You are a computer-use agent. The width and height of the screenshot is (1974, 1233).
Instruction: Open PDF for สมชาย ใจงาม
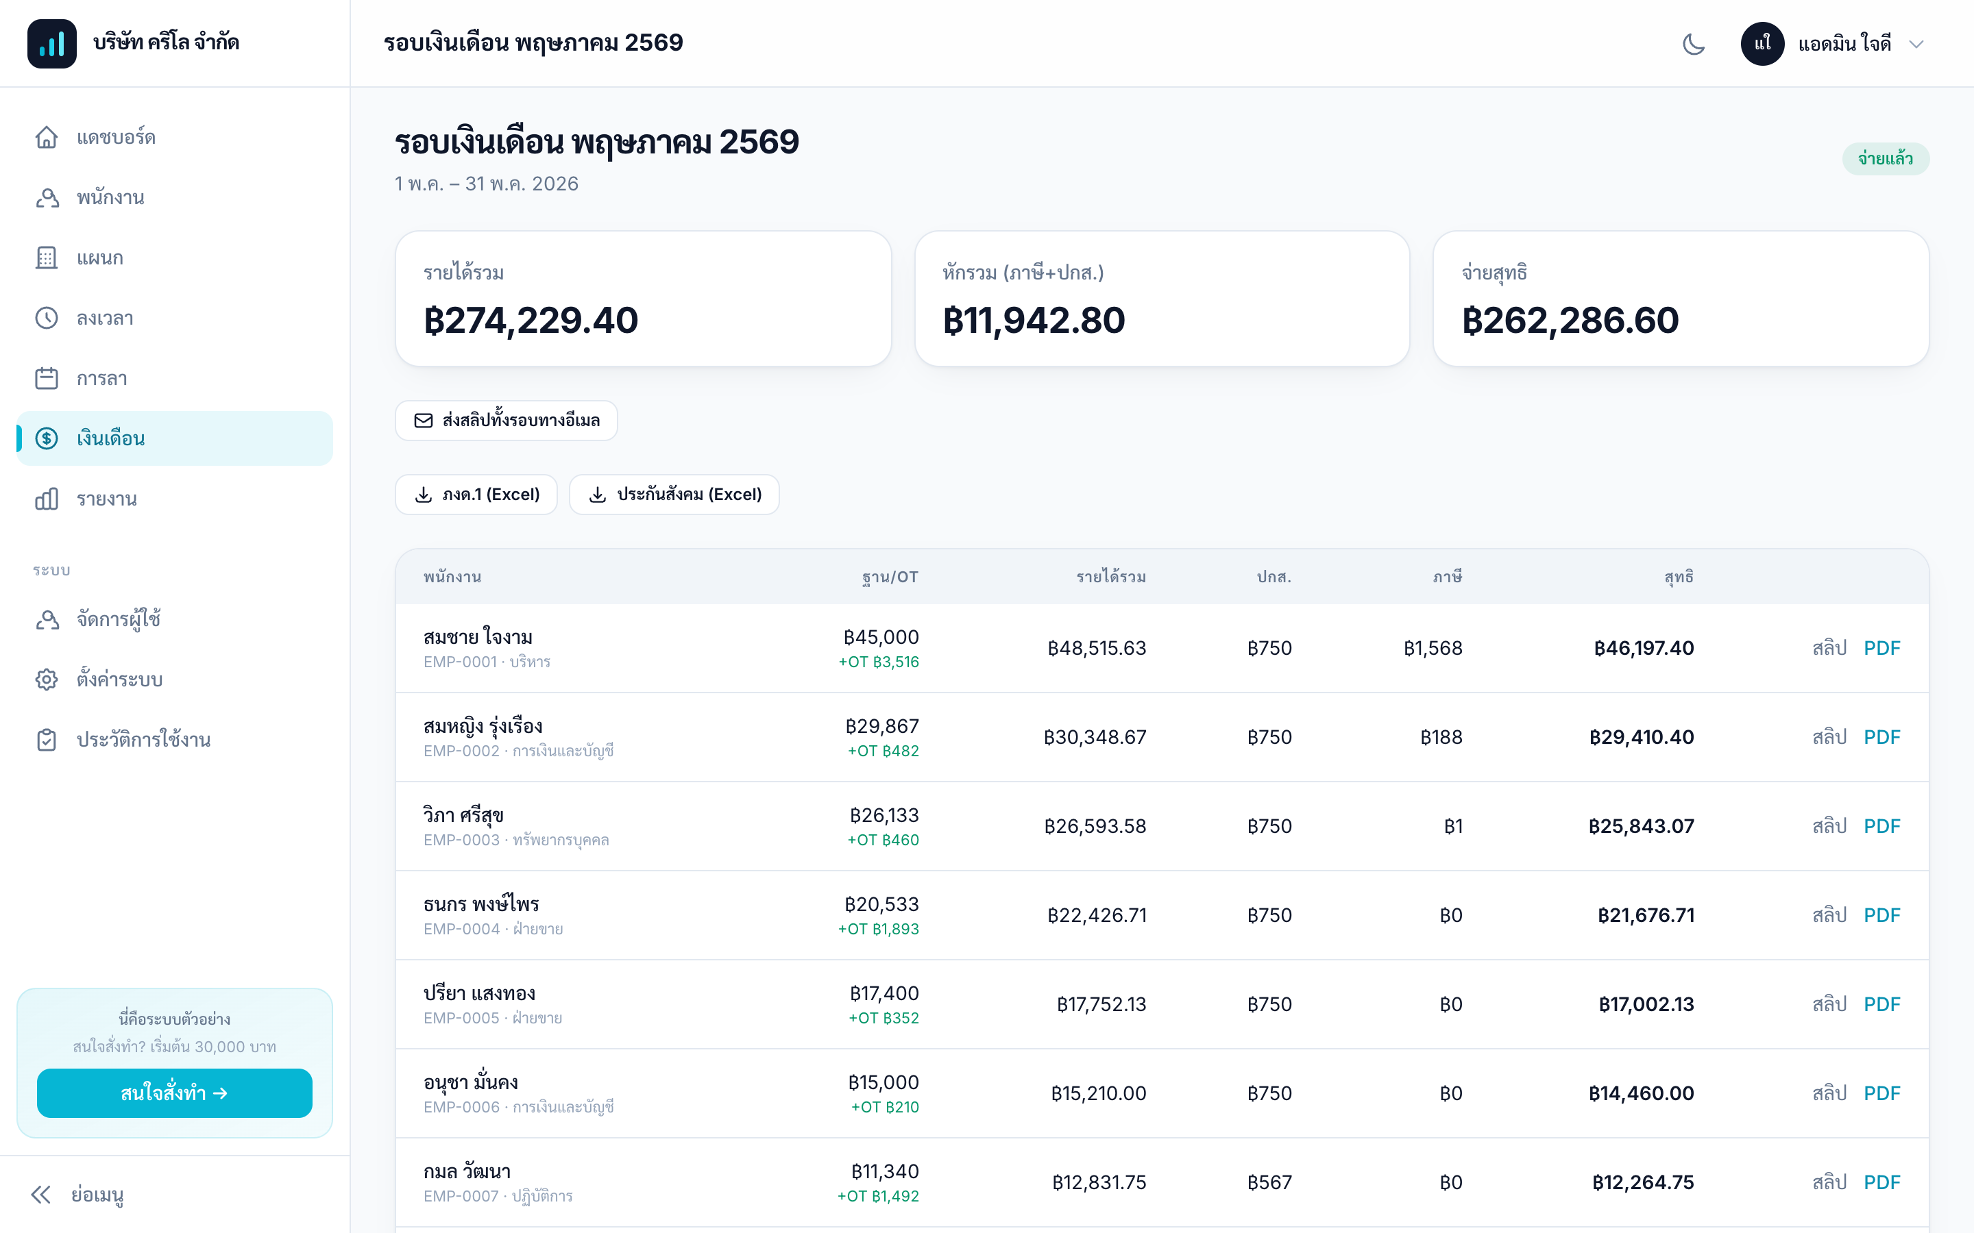click(x=1882, y=648)
